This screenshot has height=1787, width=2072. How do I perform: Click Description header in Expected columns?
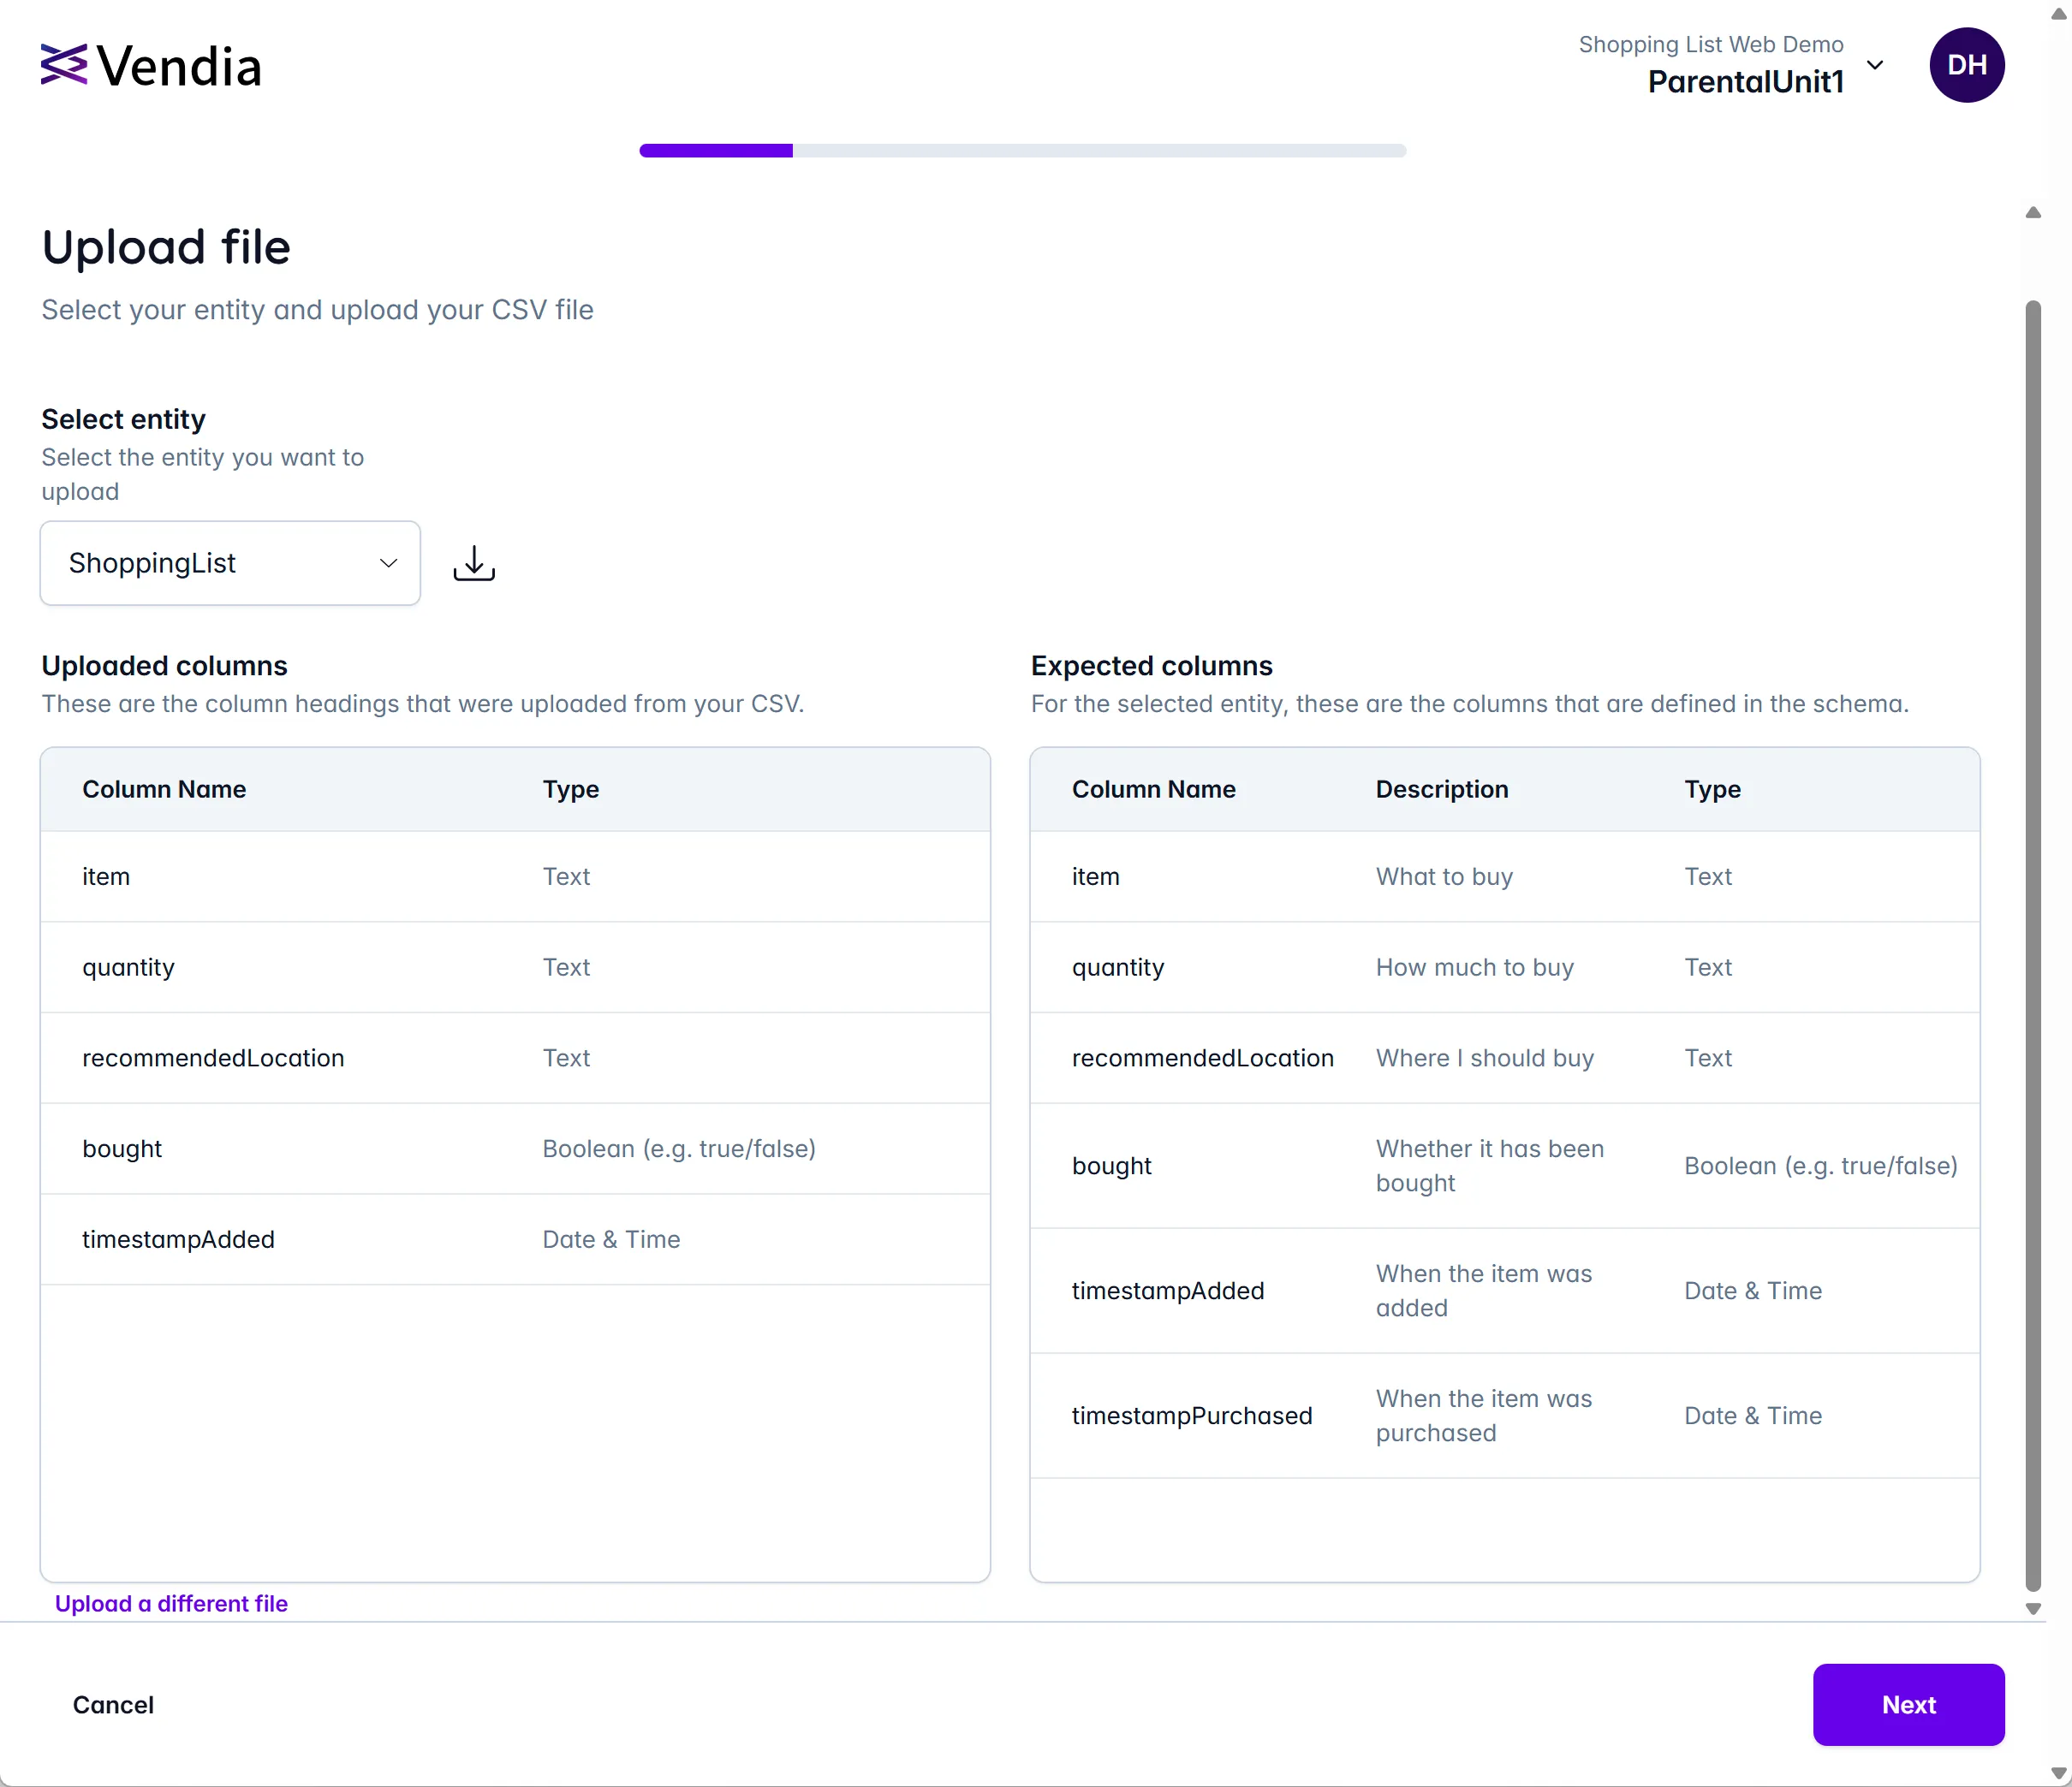point(1442,790)
